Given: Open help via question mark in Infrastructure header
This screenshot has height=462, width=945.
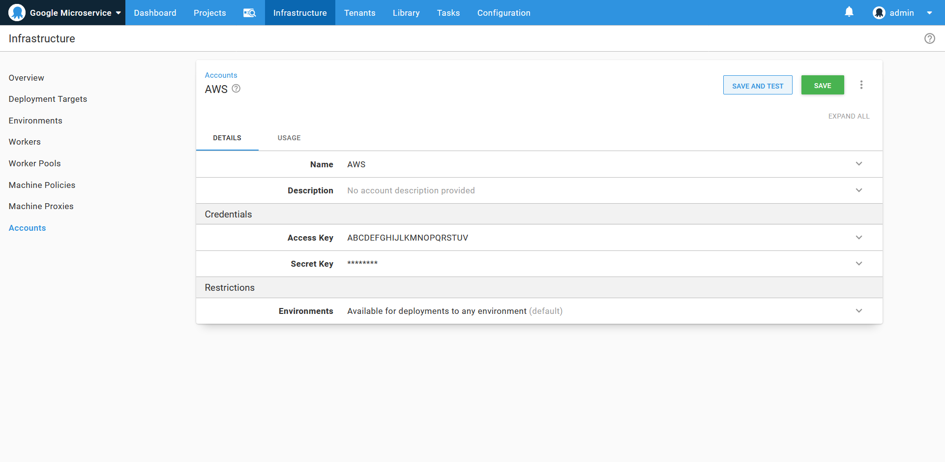Looking at the screenshot, I should click(x=930, y=38).
